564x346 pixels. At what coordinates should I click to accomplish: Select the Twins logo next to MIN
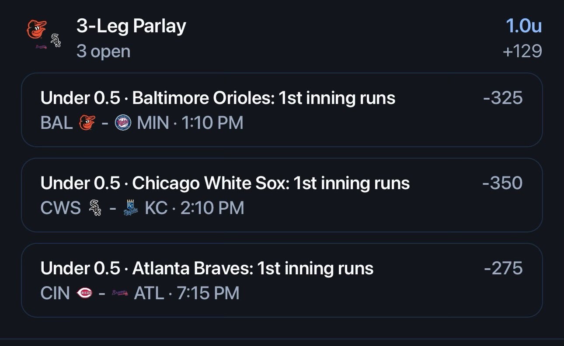point(123,123)
